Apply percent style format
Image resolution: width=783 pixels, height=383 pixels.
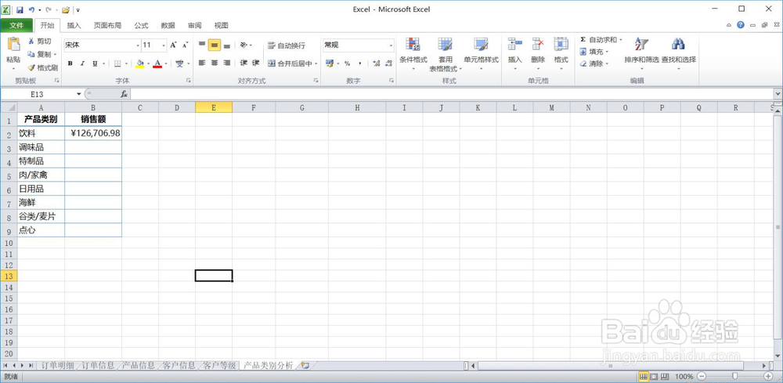[x=347, y=63]
